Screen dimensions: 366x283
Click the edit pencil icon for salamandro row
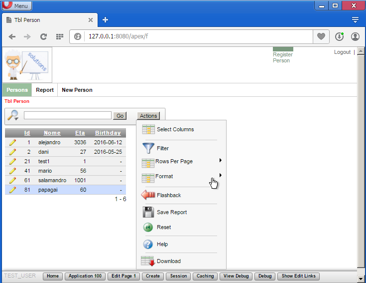pyautogui.click(x=12, y=180)
